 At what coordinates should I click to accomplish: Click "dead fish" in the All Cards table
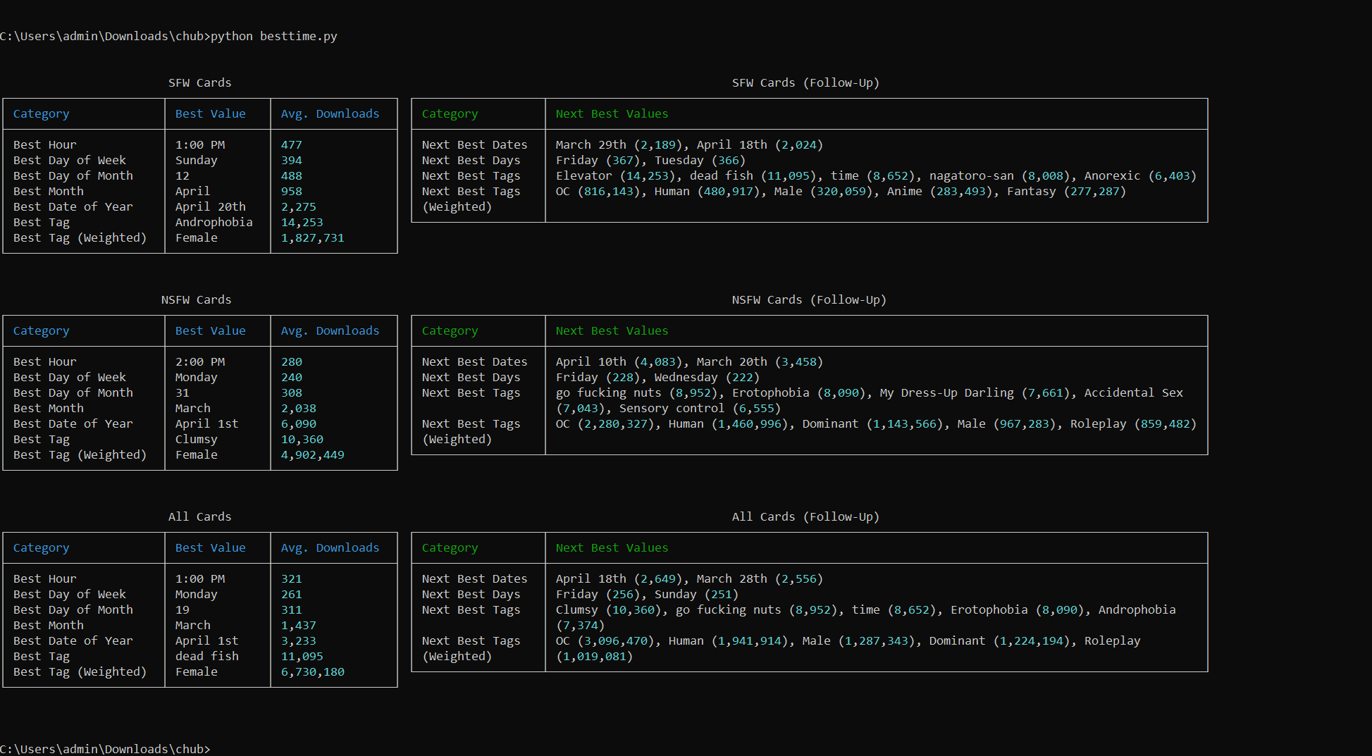tap(206, 656)
